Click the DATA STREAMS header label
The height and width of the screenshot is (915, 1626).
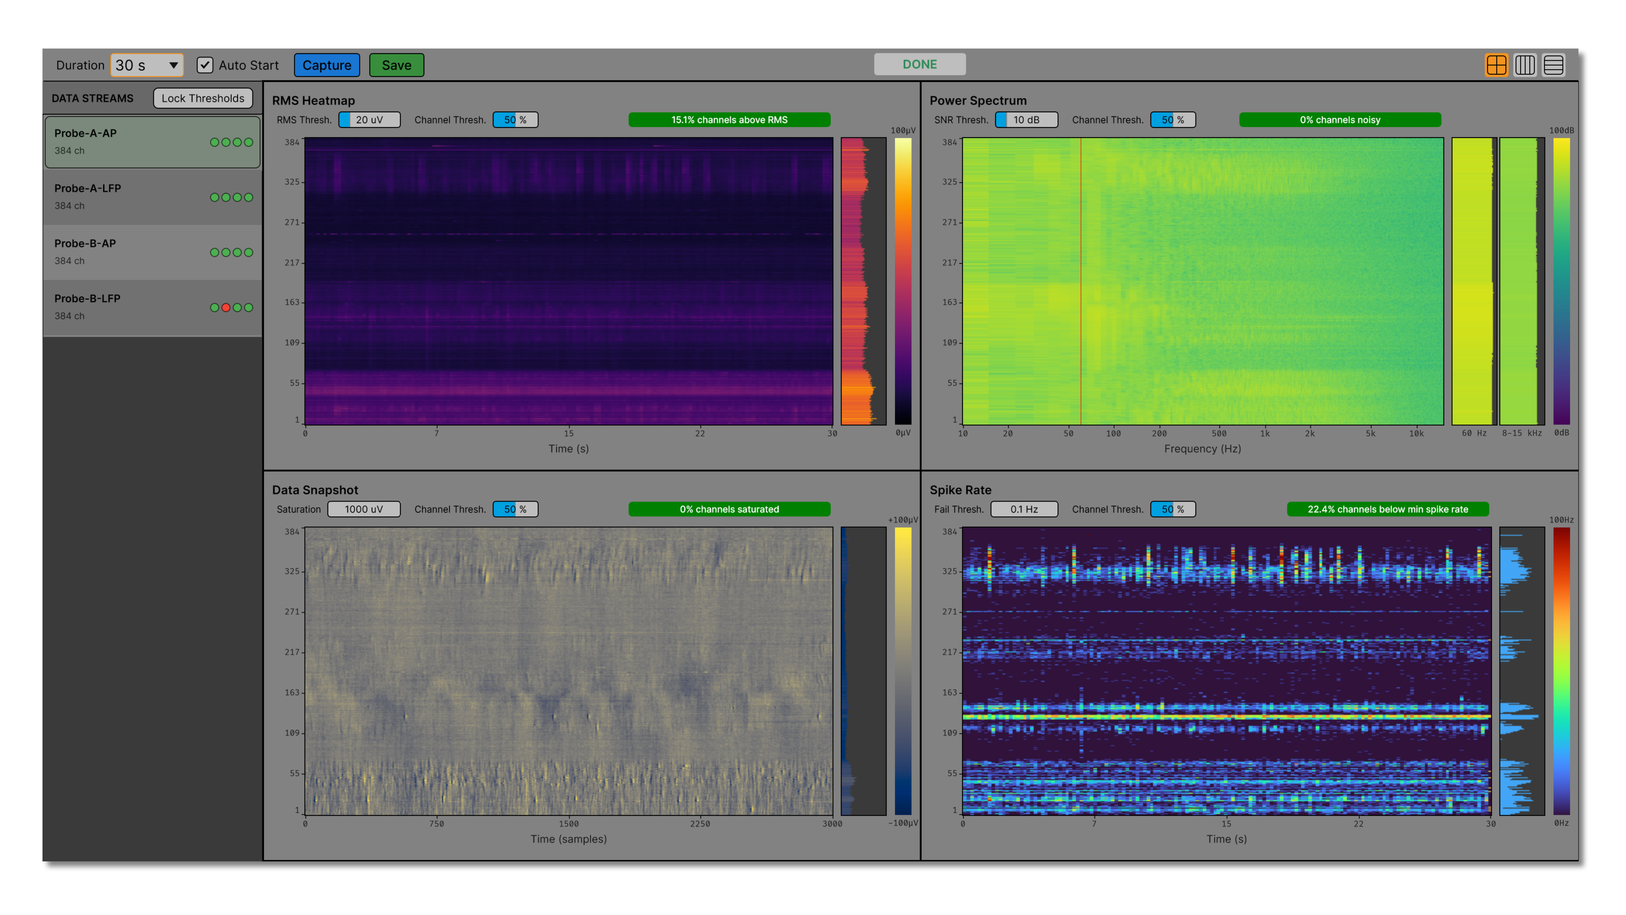(93, 98)
